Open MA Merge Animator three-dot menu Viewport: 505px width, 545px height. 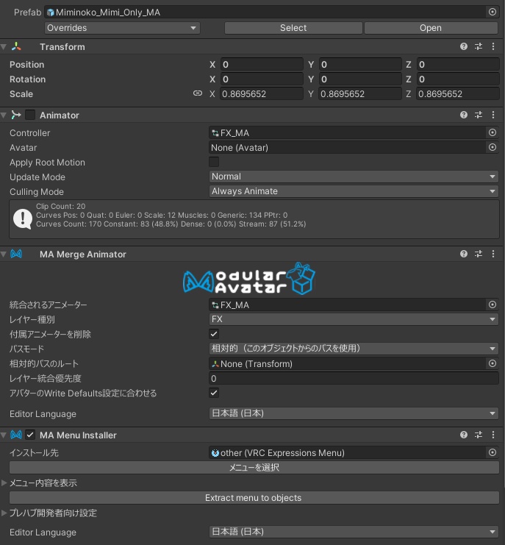[493, 254]
